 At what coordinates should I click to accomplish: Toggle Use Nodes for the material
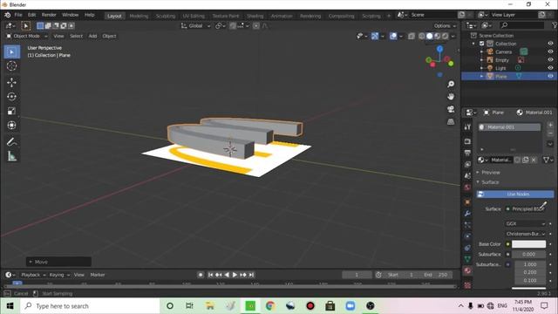coord(515,194)
